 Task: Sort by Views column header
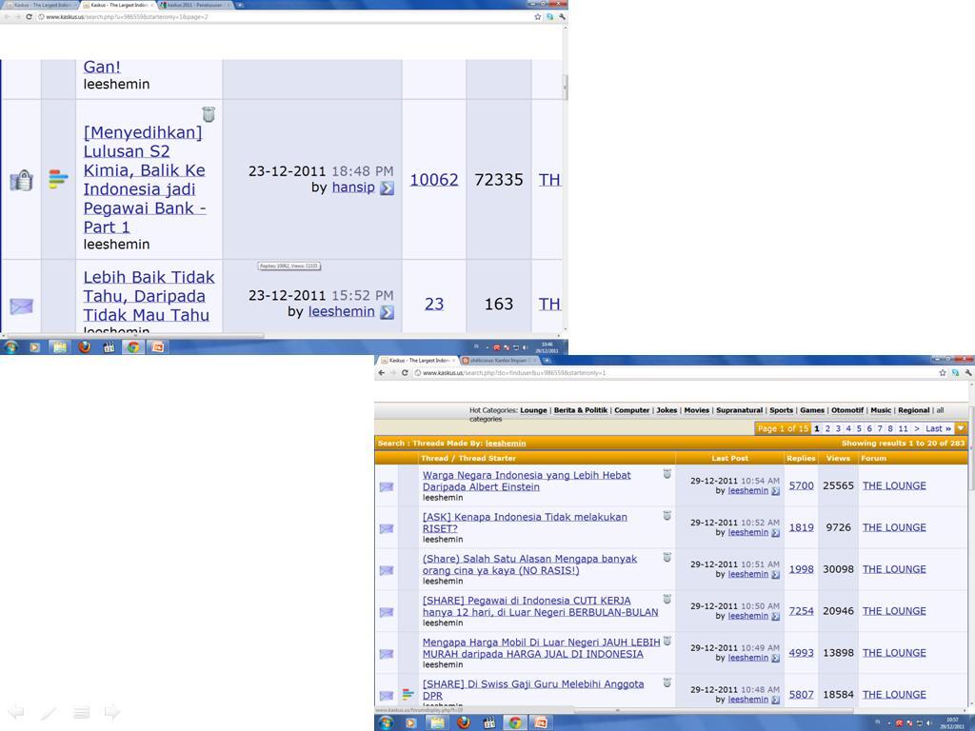click(x=838, y=458)
